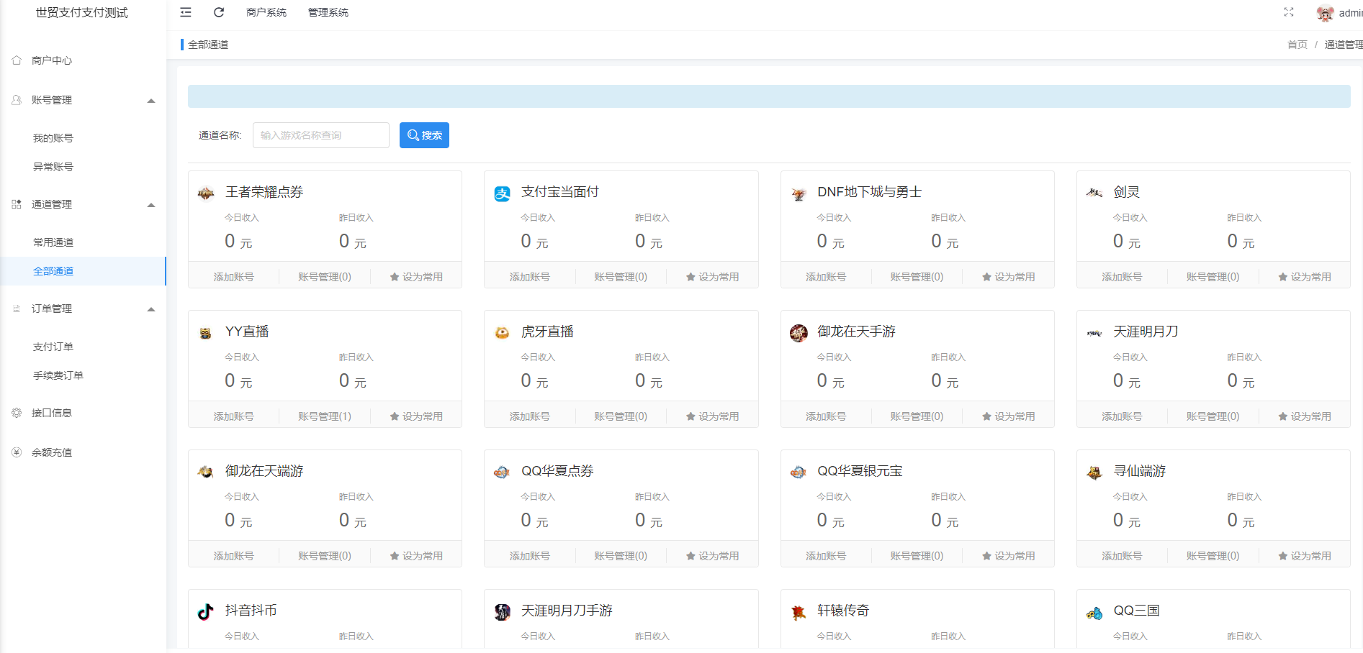This screenshot has width=1363, height=653.
Task: Click the 抖音抖币 TikTok icon
Action: tap(204, 611)
